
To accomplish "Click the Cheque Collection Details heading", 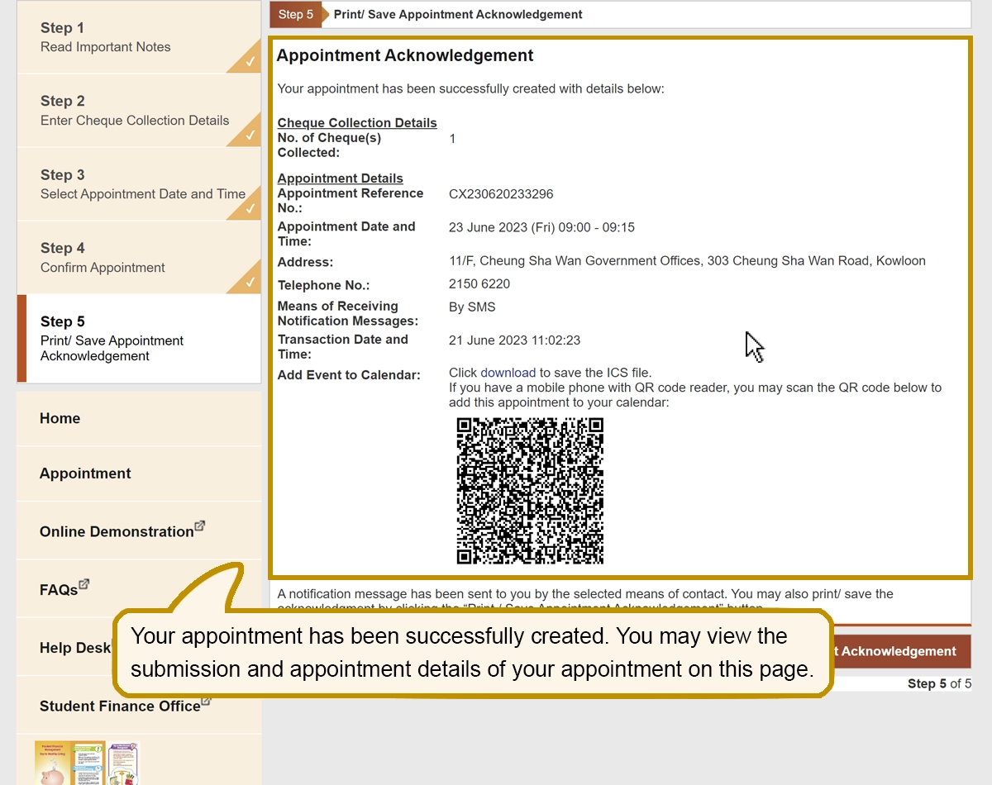I will coord(357,122).
